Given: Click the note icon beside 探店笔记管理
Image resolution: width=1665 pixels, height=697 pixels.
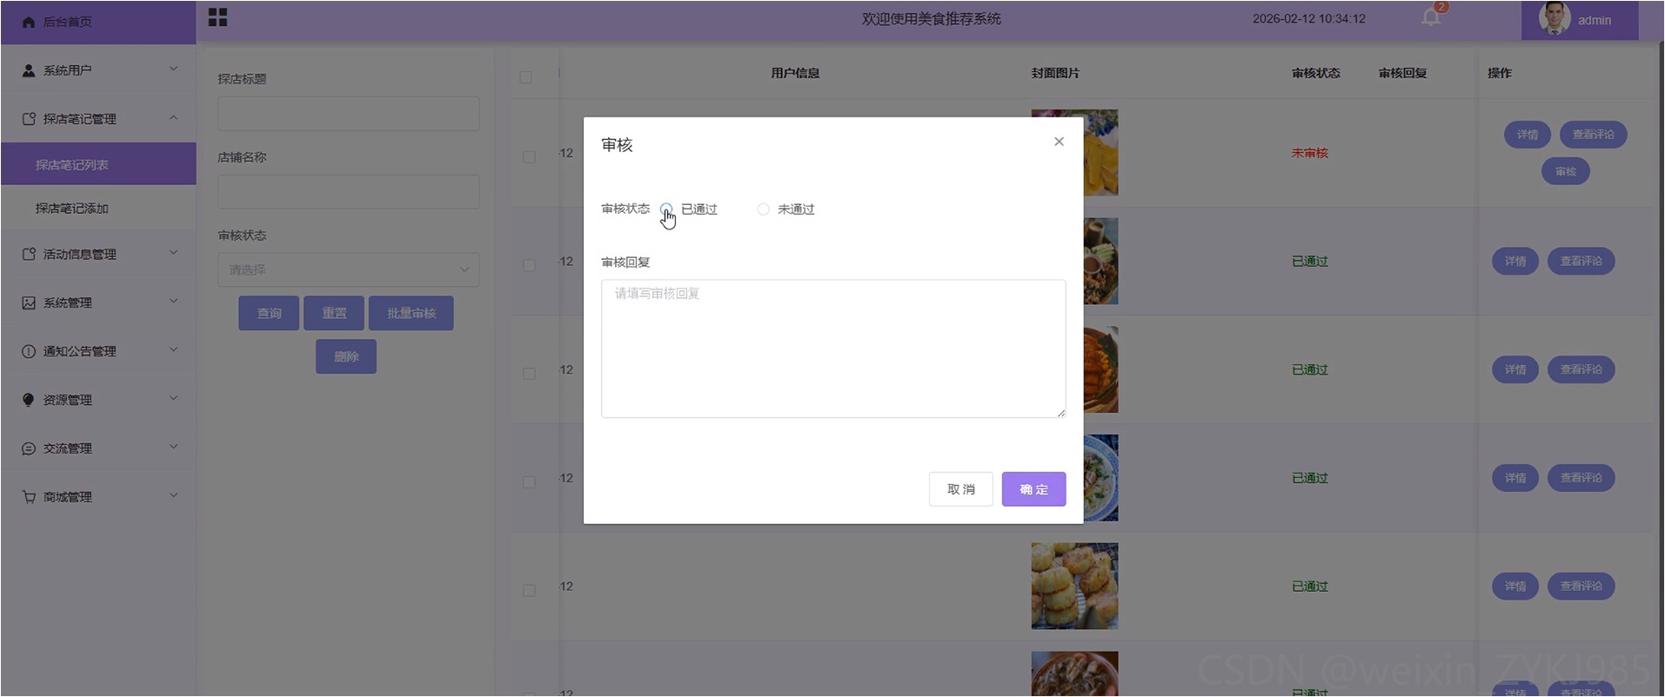Looking at the screenshot, I should [x=29, y=119].
